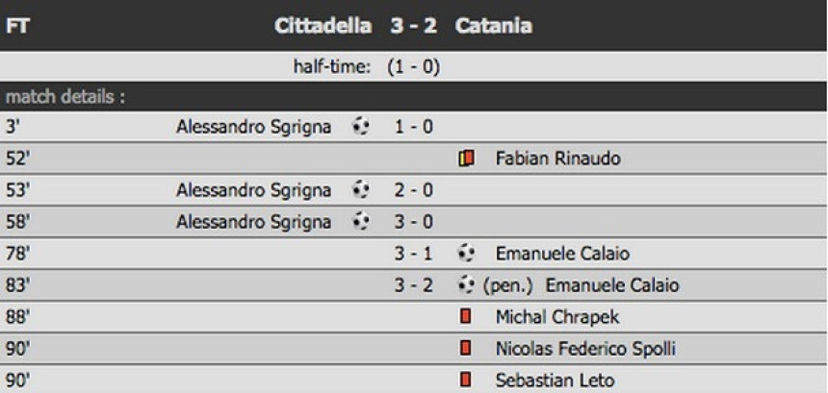Click the red card icon beside Nicolas Federico Spolli

pyautogui.click(x=465, y=348)
